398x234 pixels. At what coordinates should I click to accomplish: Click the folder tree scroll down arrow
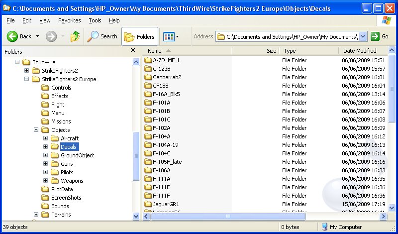click(136, 217)
